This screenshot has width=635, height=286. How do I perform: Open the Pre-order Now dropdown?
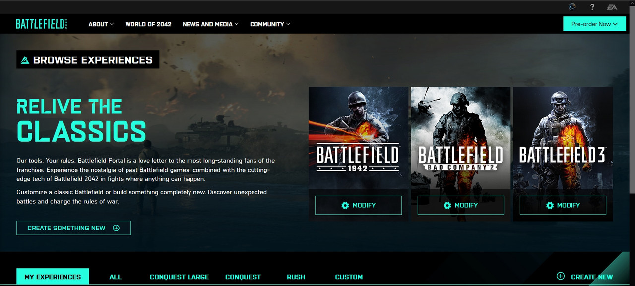tap(594, 24)
